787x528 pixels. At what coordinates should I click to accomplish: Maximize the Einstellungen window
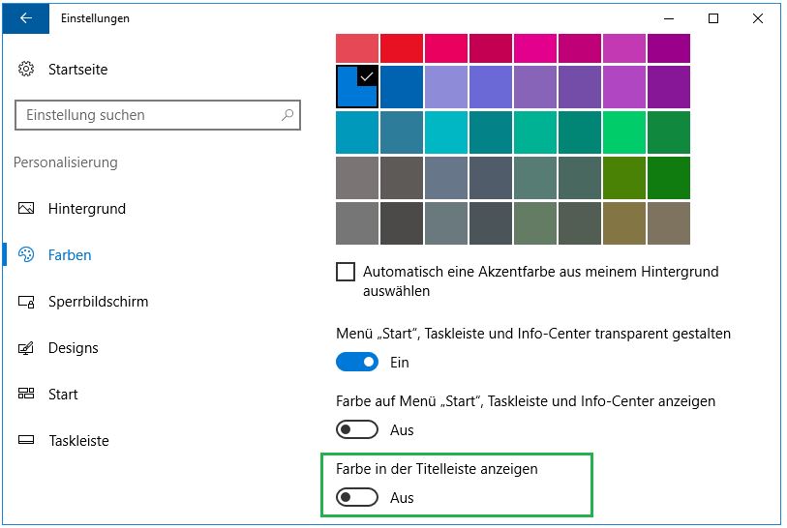pyautogui.click(x=713, y=18)
